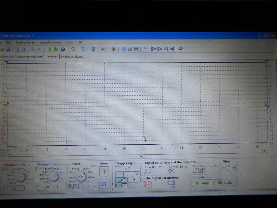Select the rising edge trigger button
277x208 pixels.
click(121, 180)
